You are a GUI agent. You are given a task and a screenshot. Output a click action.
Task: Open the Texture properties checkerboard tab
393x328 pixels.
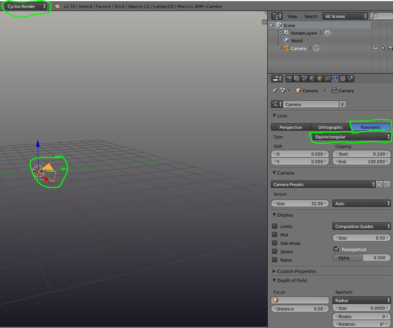343,79
